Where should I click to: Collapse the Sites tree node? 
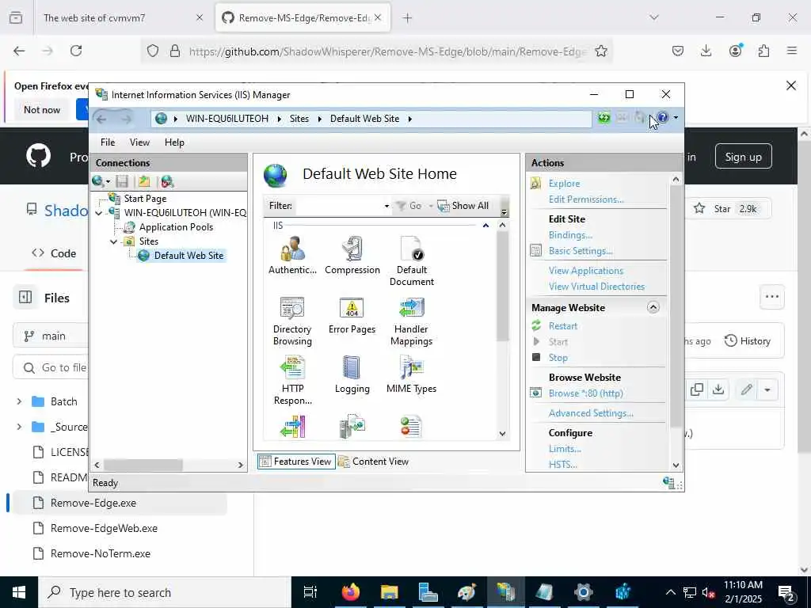coord(114,241)
